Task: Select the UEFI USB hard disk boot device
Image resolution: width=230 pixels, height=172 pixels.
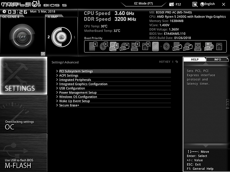Action: pos(114,47)
